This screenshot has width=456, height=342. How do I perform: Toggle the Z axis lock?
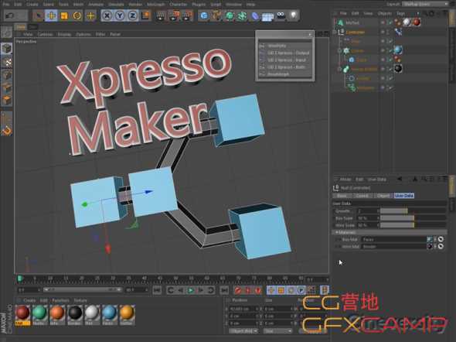point(132,15)
